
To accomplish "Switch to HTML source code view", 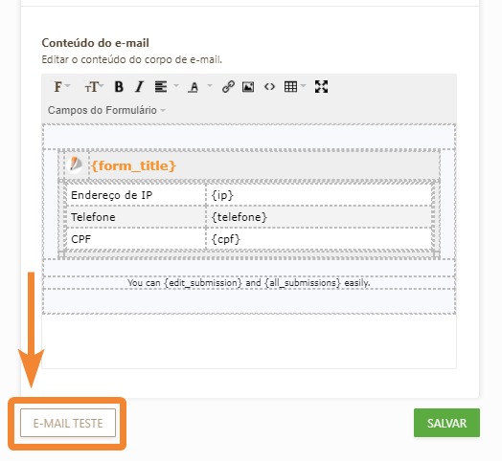I will tap(269, 87).
